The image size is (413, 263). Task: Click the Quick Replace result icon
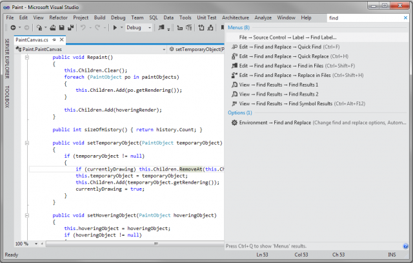point(234,56)
